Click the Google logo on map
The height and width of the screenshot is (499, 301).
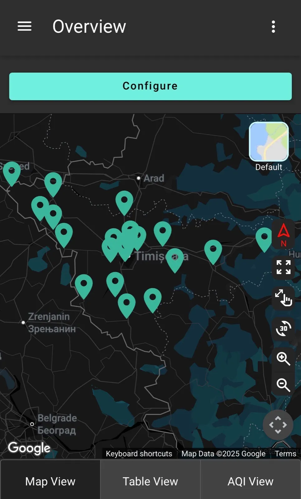pyautogui.click(x=29, y=448)
